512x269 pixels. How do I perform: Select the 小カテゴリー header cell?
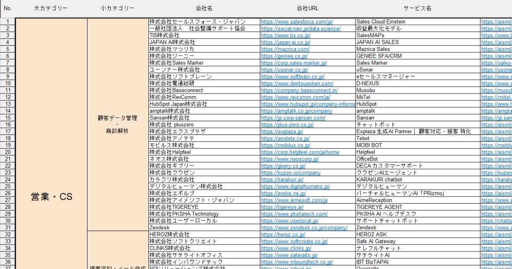point(118,8)
